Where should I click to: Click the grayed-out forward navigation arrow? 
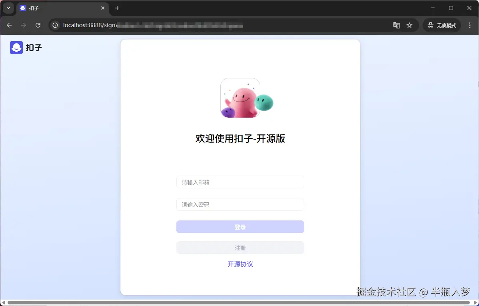[x=24, y=25]
